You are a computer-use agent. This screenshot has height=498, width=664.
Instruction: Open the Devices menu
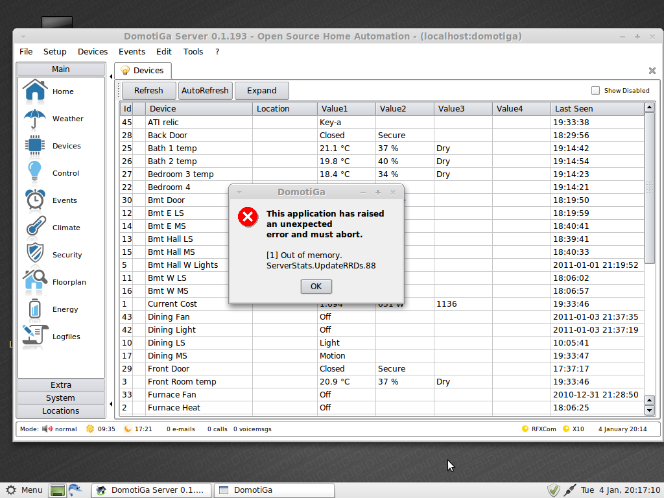(93, 52)
